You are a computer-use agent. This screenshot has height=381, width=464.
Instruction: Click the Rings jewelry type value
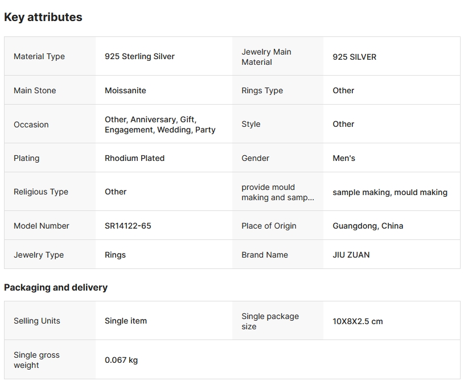[x=115, y=255]
